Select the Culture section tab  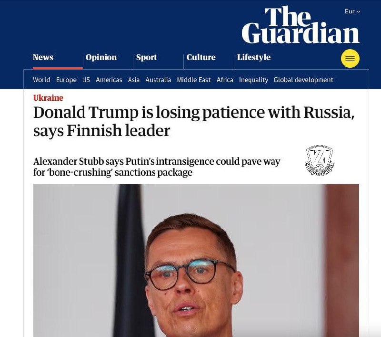(201, 57)
